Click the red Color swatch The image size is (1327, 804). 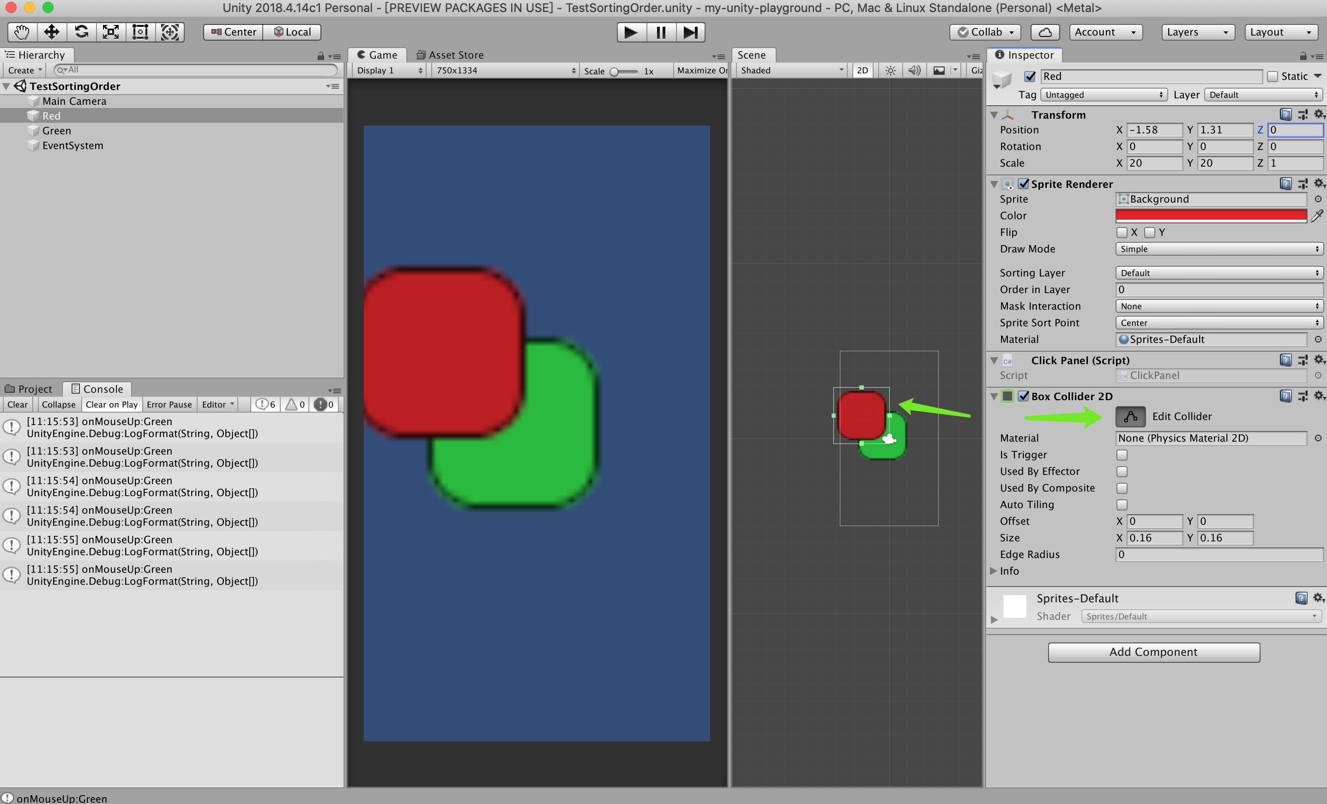point(1211,216)
